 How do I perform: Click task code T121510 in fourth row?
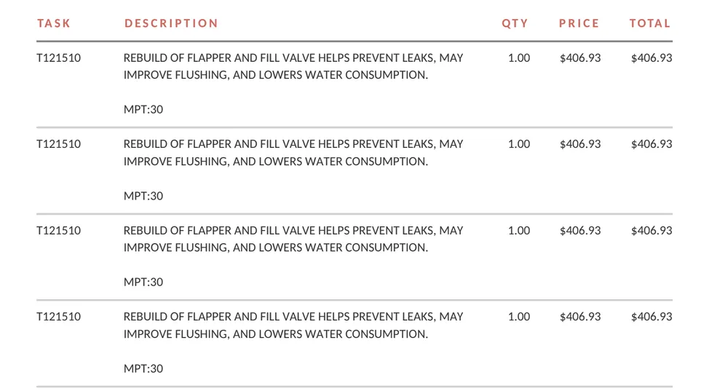[59, 317]
